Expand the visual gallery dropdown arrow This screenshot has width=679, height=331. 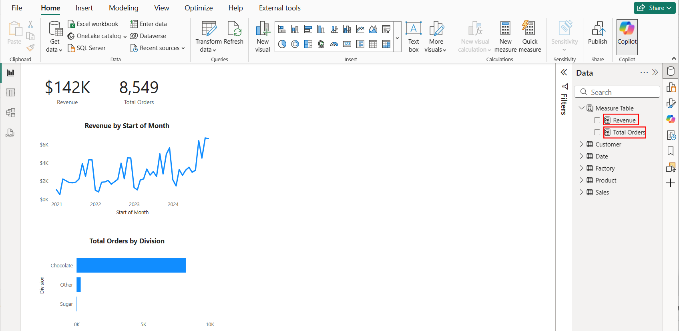(397, 38)
